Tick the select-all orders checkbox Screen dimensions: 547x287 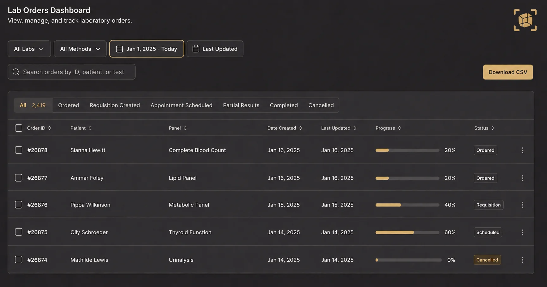click(19, 128)
